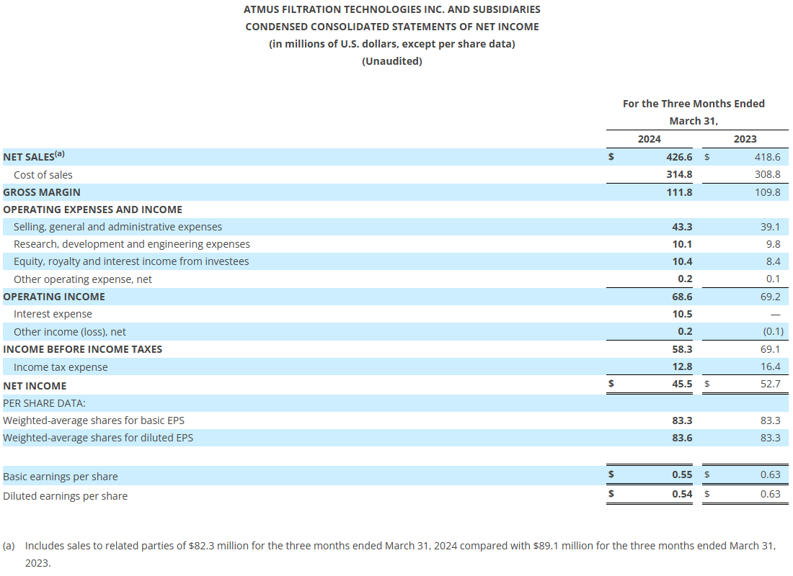Select interest expense value 10.5

pyautogui.click(x=682, y=314)
